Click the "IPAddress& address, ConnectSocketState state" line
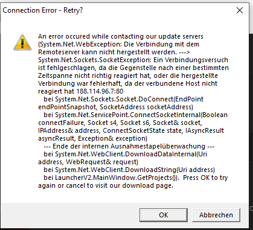 131,130
